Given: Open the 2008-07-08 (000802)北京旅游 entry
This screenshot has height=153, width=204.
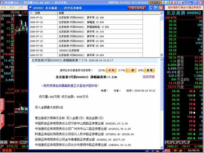Looking at the screenshot, I should click(86, 51).
